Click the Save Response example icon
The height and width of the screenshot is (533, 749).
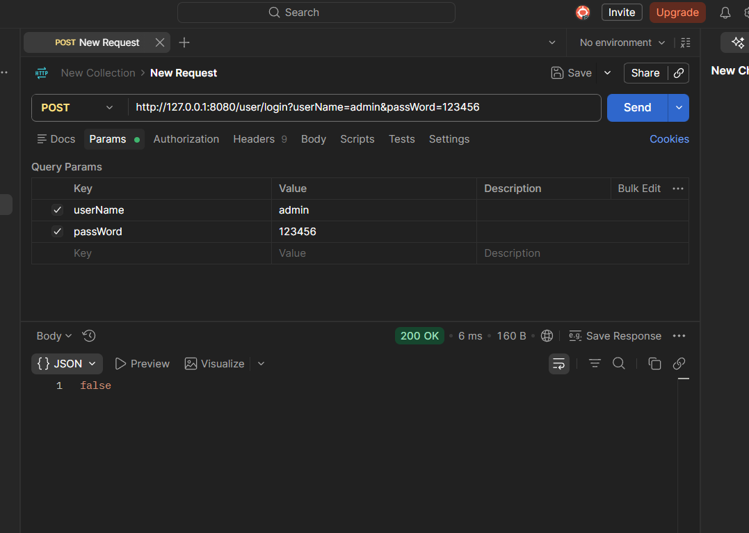[x=575, y=336]
